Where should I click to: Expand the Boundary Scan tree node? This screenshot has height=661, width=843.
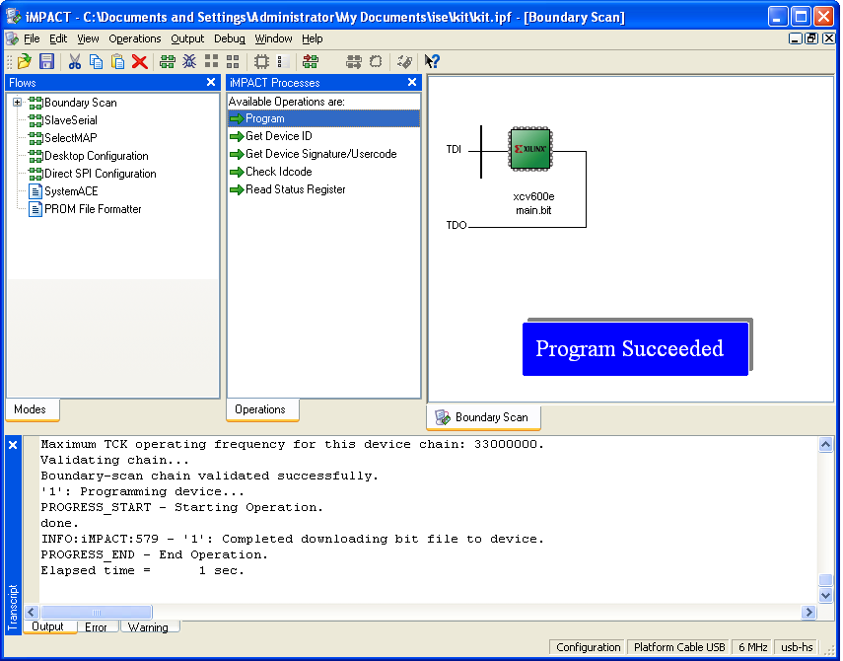coord(17,102)
